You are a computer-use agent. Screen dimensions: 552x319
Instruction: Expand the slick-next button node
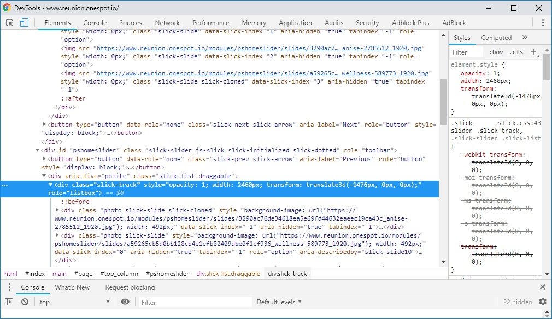click(x=44, y=124)
